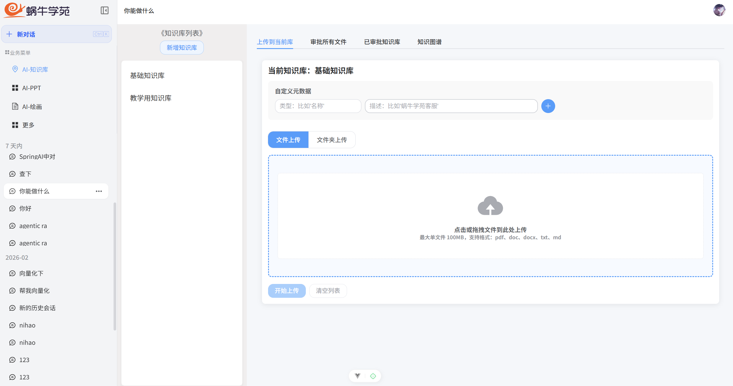Image resolution: width=733 pixels, height=386 pixels.
Task: Click the chat icon beside 向量化下
Action: point(12,273)
